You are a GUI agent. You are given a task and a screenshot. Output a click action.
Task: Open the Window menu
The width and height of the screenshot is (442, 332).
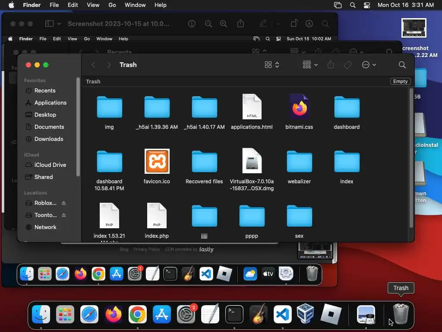tap(135, 5)
